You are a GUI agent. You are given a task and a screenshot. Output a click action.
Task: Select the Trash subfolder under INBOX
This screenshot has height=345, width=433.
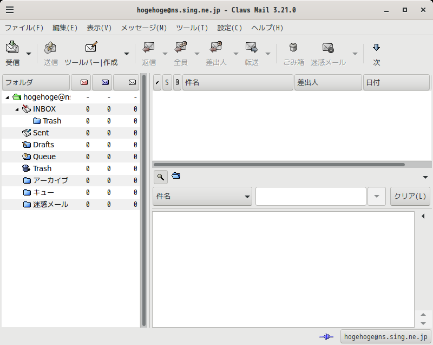pyautogui.click(x=52, y=121)
